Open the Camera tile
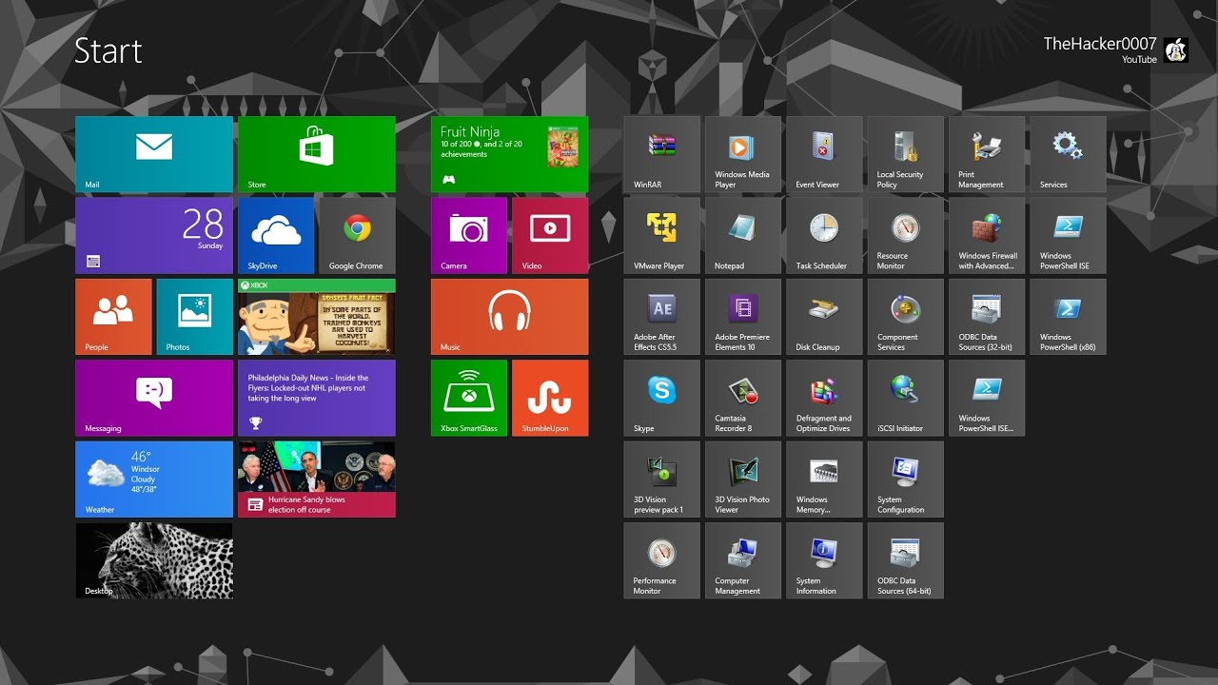1218x685 pixels. [469, 236]
